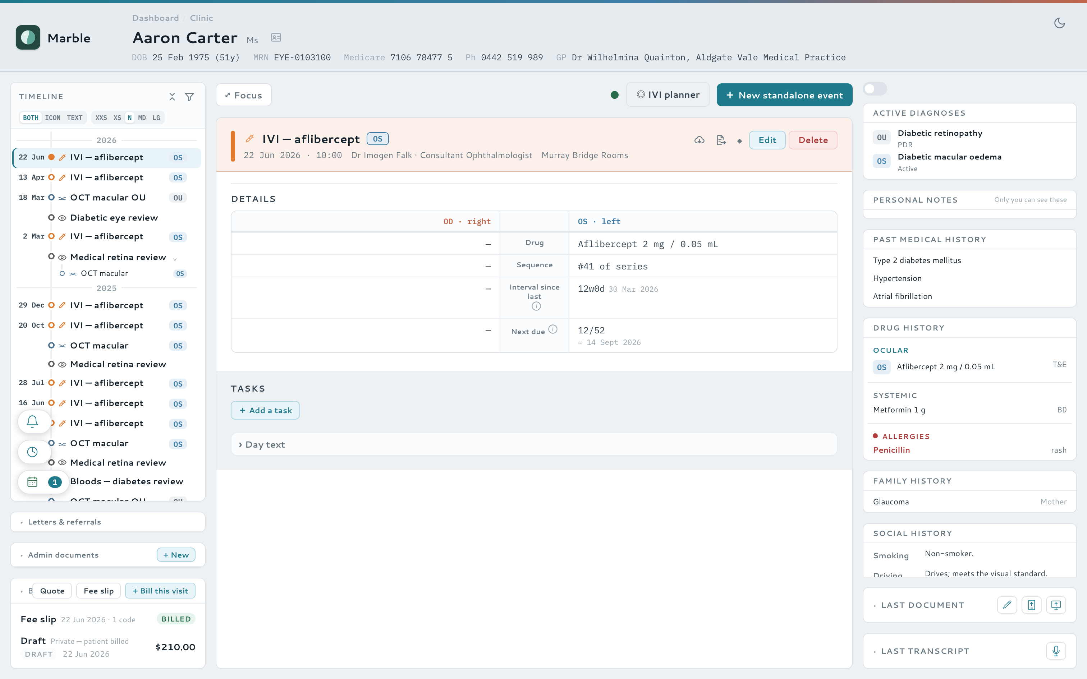Open the IVI planner
The width and height of the screenshot is (1087, 679).
(668, 95)
